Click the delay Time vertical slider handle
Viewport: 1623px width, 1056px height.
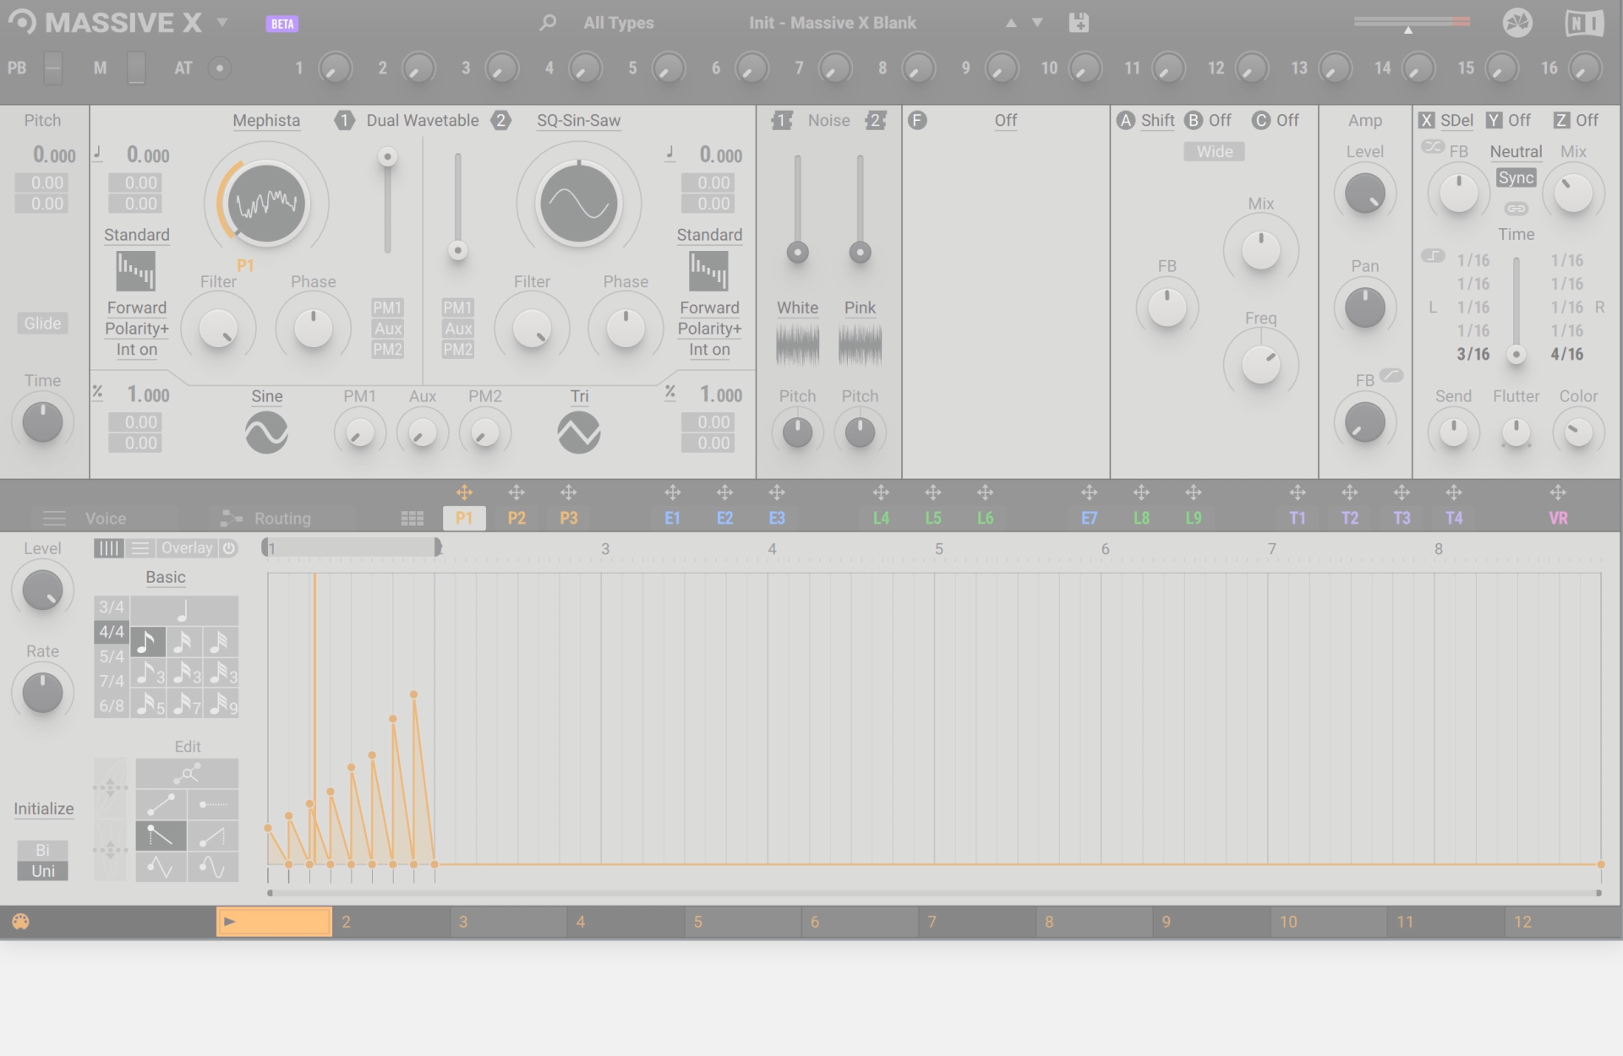[1516, 355]
